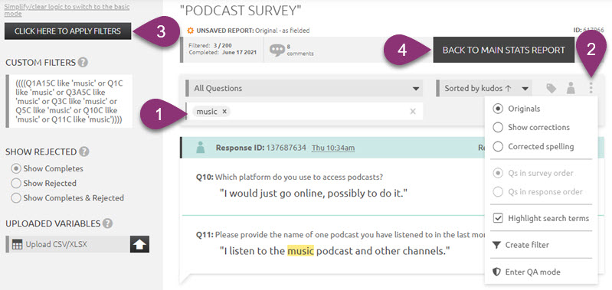612x290 pixels.
Task: Click the highlighted word 'music' in Q11 answer
Action: coord(300,251)
